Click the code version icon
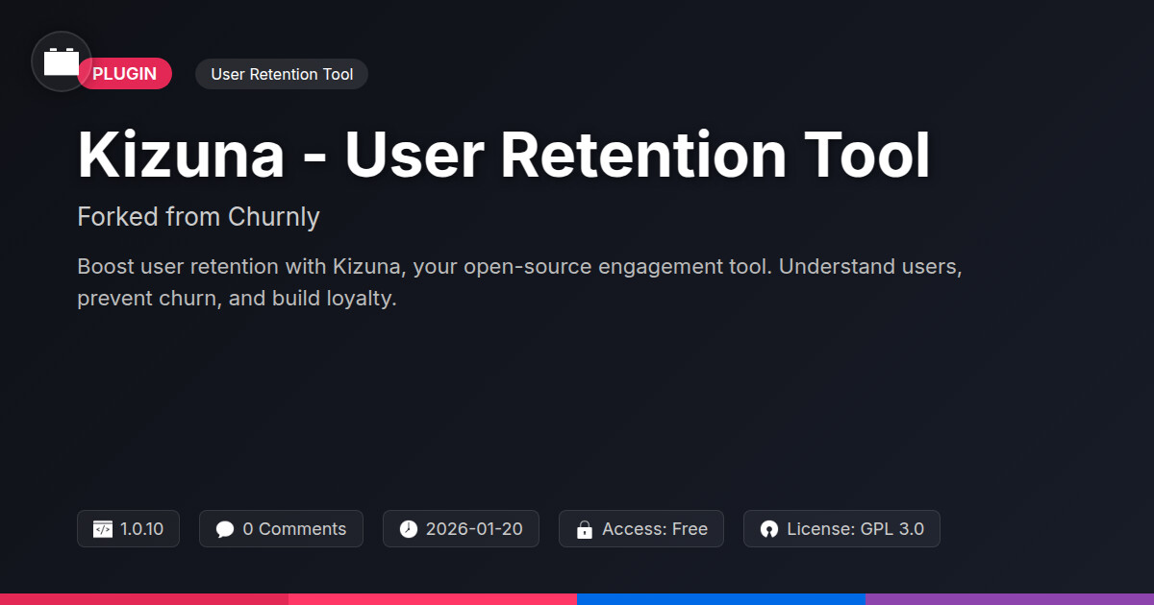Image resolution: width=1154 pixels, height=605 pixels. (x=103, y=529)
